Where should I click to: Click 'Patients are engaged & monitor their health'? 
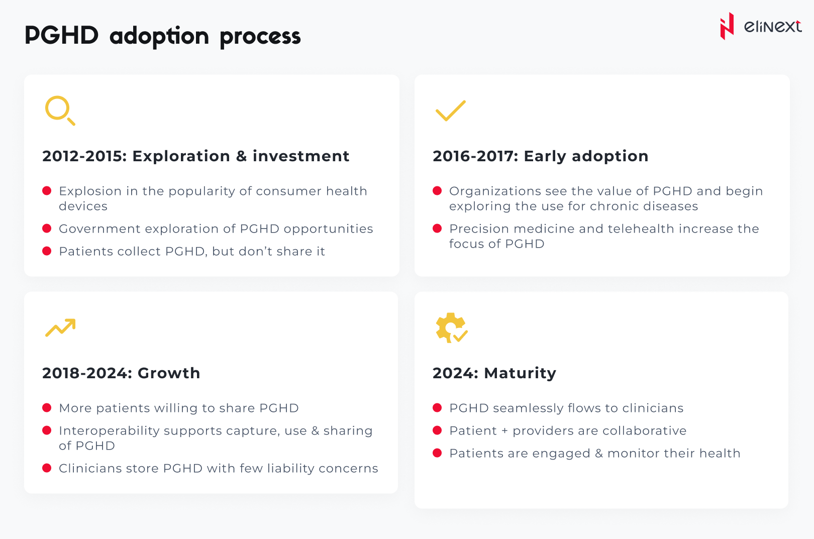tap(594, 453)
